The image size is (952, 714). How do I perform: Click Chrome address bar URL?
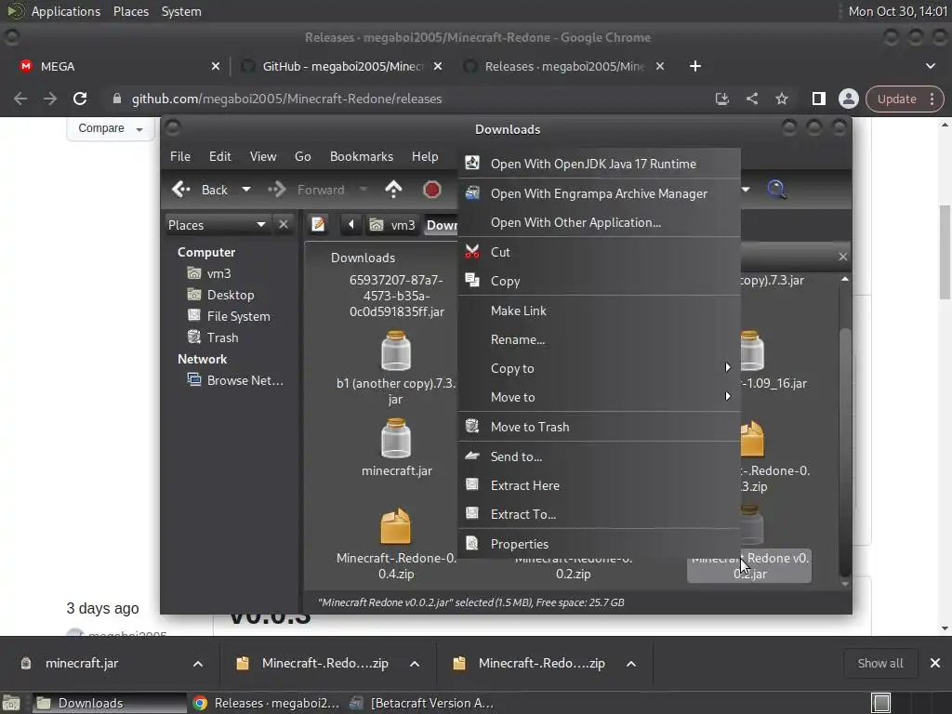286,99
